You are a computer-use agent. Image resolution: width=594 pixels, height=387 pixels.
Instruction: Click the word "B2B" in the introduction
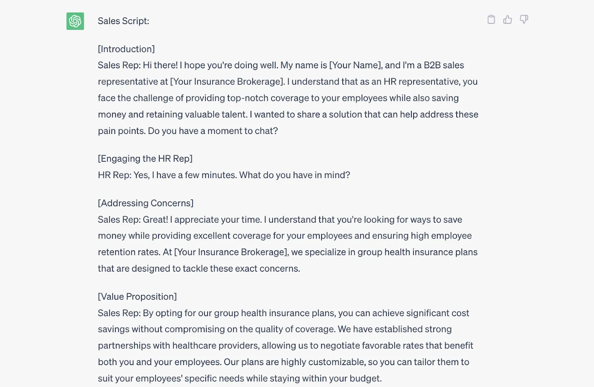tap(432, 65)
